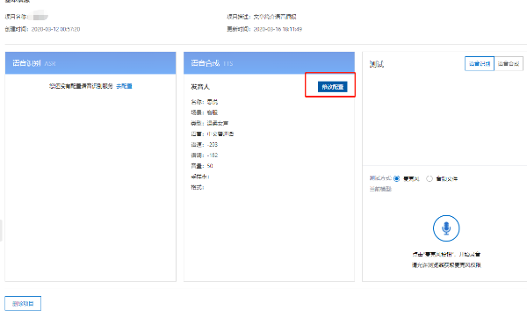Start recording with the microphone button
The image size is (527, 325).
coord(446,228)
